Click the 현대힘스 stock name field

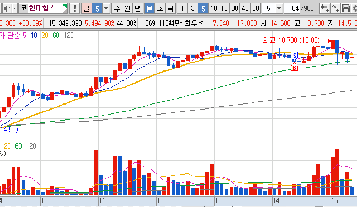[x=43, y=8]
